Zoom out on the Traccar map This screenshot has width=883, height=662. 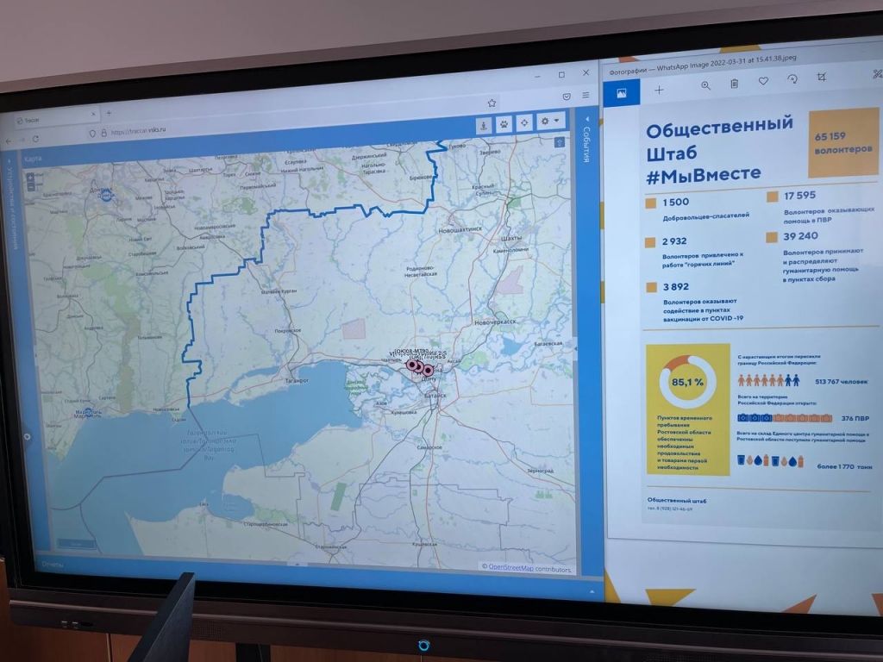[x=30, y=187]
